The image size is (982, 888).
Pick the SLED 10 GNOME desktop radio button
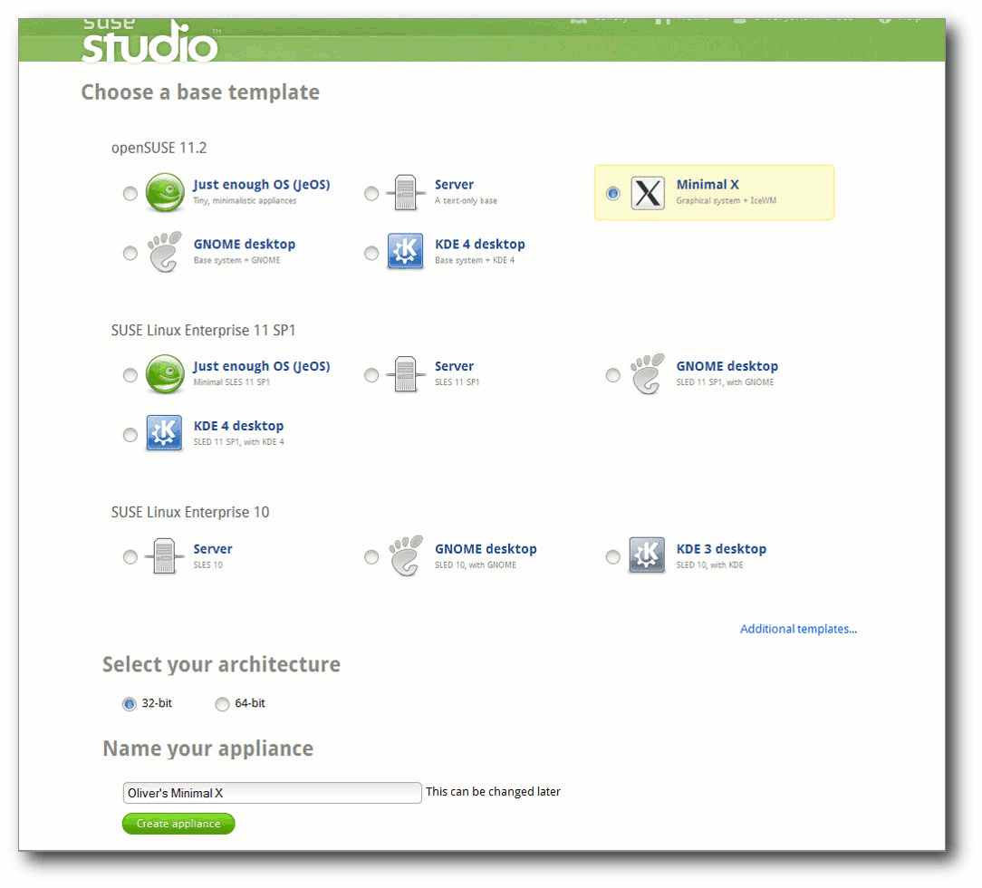coord(371,556)
